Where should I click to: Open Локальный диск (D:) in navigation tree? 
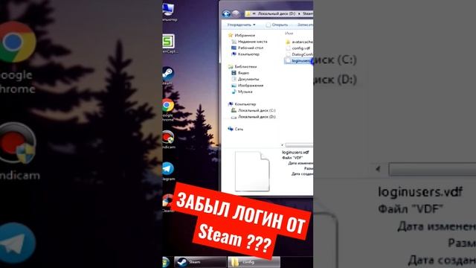pos(253,117)
